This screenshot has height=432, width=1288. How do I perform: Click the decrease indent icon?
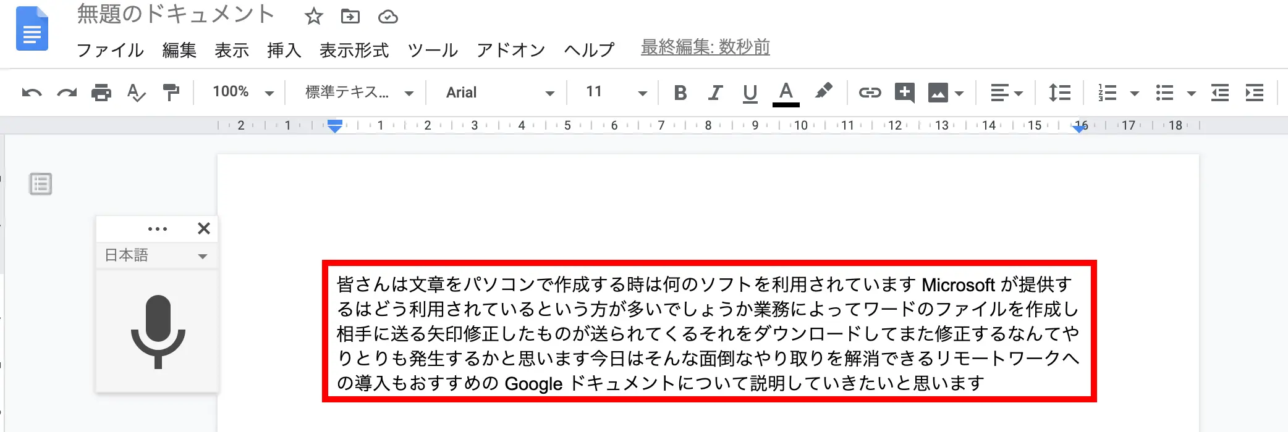click(1219, 93)
